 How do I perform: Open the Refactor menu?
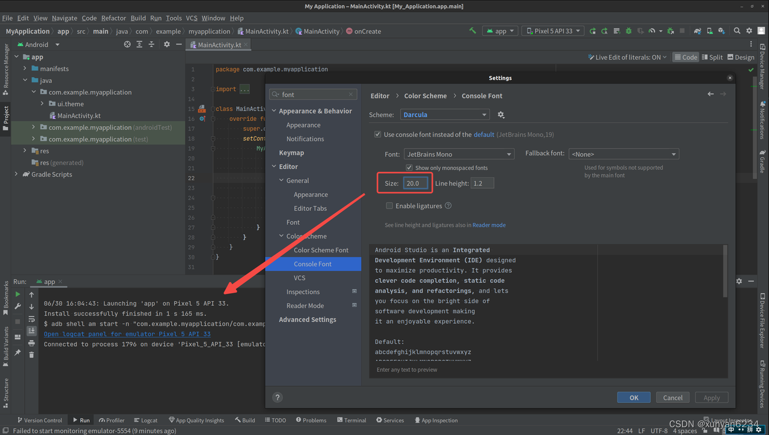pos(114,18)
